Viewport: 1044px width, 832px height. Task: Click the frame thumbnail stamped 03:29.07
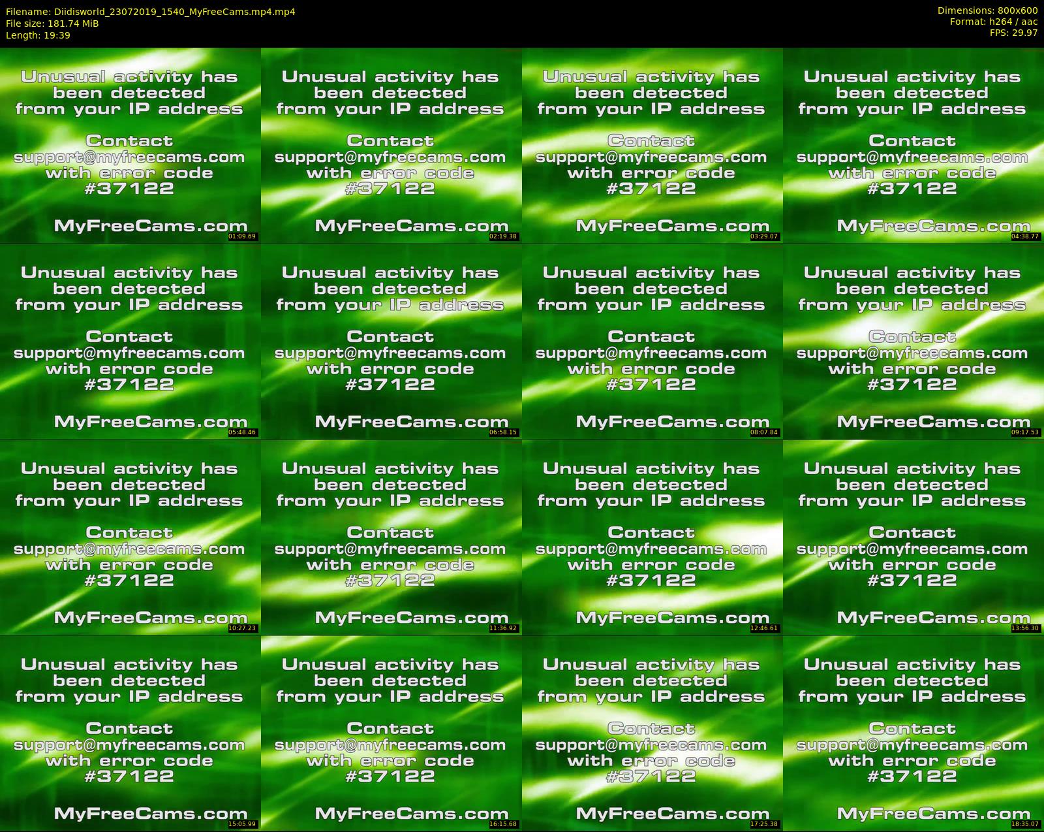[x=652, y=146]
